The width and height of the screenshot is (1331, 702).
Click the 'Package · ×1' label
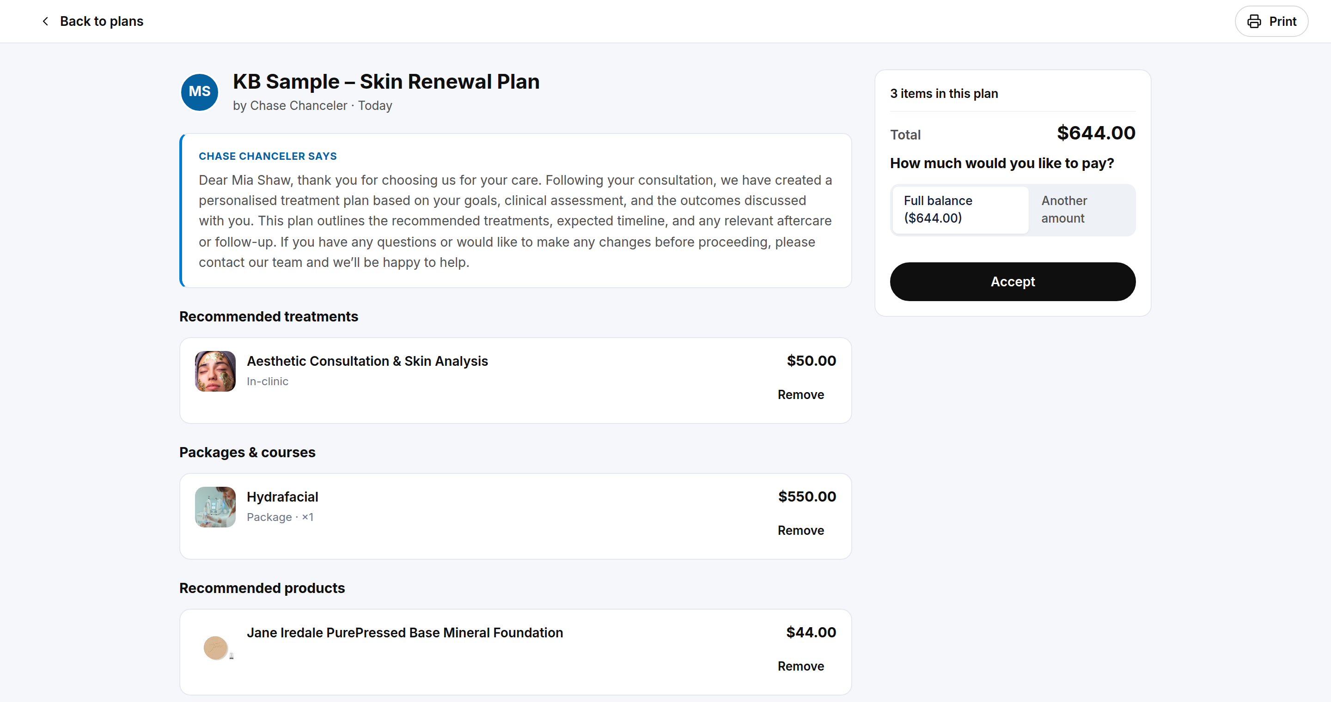point(280,517)
